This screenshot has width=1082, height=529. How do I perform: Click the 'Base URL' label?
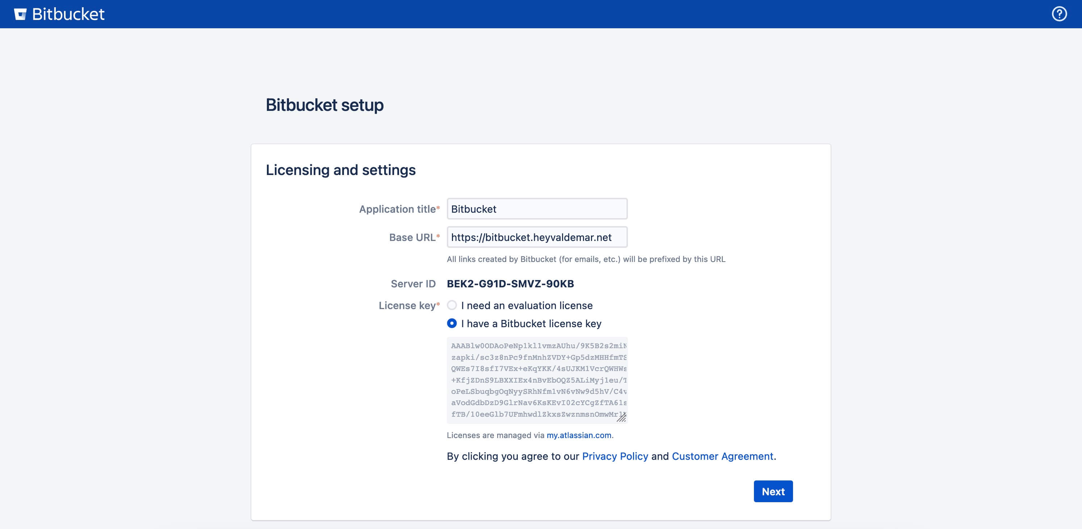point(412,237)
